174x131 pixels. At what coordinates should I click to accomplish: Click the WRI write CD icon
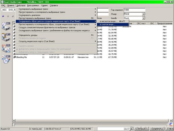(6, 59)
